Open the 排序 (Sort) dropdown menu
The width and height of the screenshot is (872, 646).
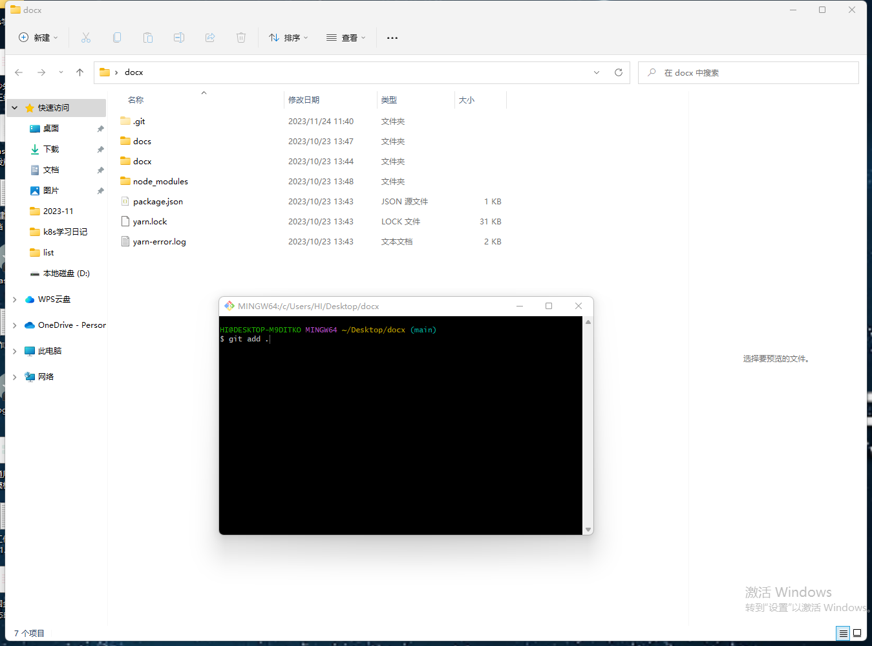coord(288,38)
